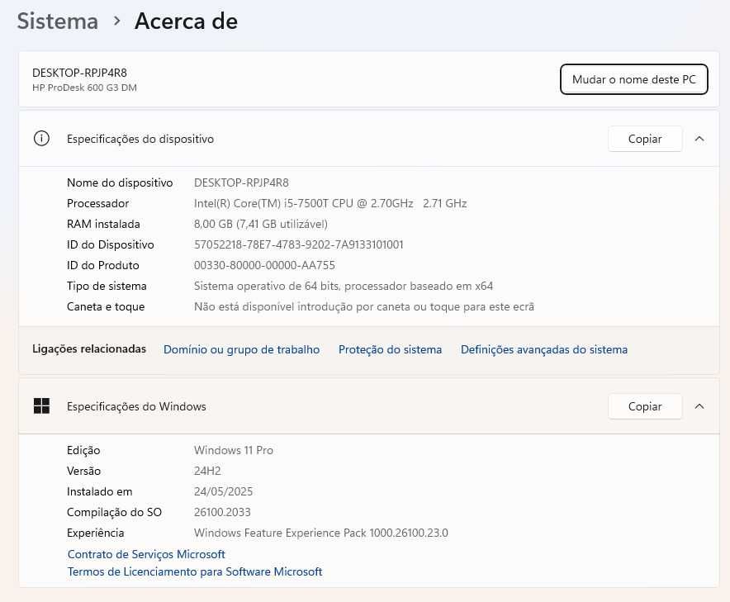Image resolution: width=730 pixels, height=602 pixels.
Task: Select device name value DESKTOP-RPJP4R8 in specs
Action: (241, 182)
